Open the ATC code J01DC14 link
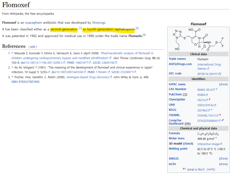This screenshot has height=174, width=231. pyautogui.click(x=203, y=74)
